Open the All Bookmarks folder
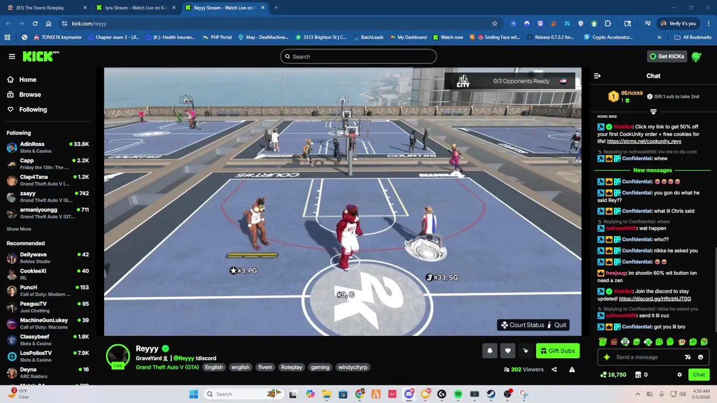Screen dimensions: 717x403 (693, 38)
